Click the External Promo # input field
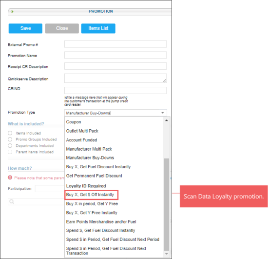Image resolution: width=268 pixels, height=259 pixels. [115, 44]
